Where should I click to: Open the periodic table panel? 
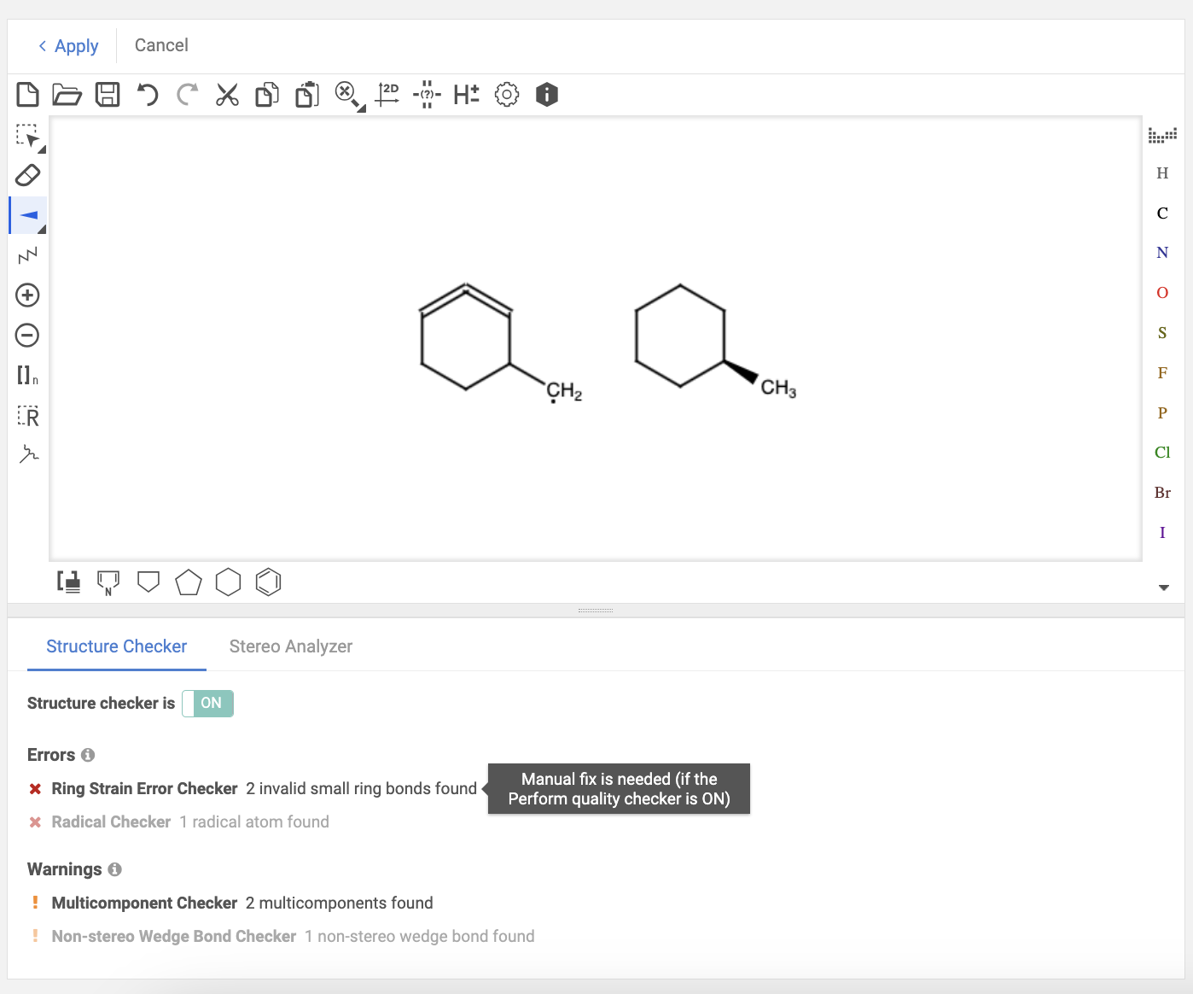(1162, 134)
